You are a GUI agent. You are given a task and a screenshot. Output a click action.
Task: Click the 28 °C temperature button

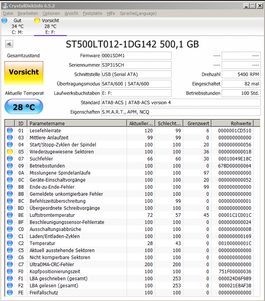pos(24,107)
